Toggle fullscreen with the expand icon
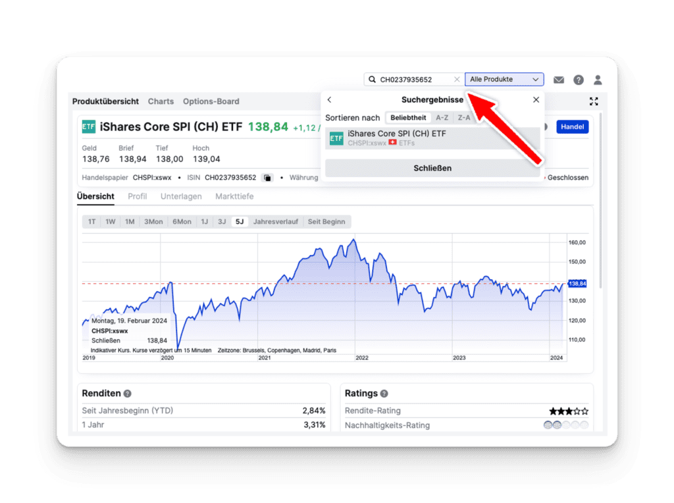Screen dimensions: 674x503 tap(594, 101)
